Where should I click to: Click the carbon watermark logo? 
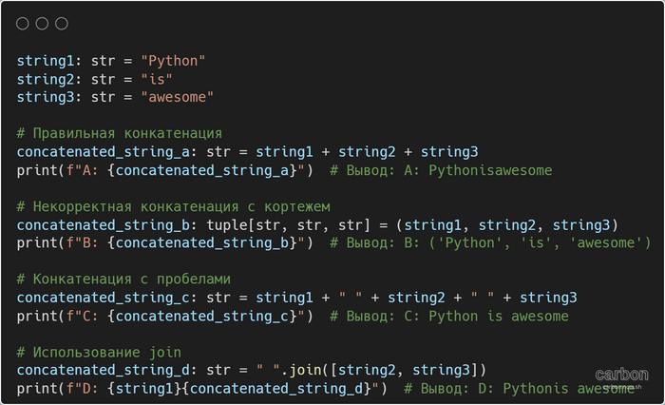coord(620,376)
